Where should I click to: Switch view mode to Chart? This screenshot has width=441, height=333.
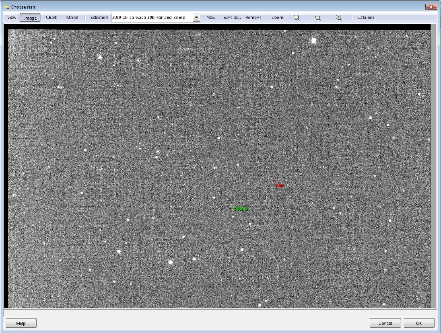(51, 18)
